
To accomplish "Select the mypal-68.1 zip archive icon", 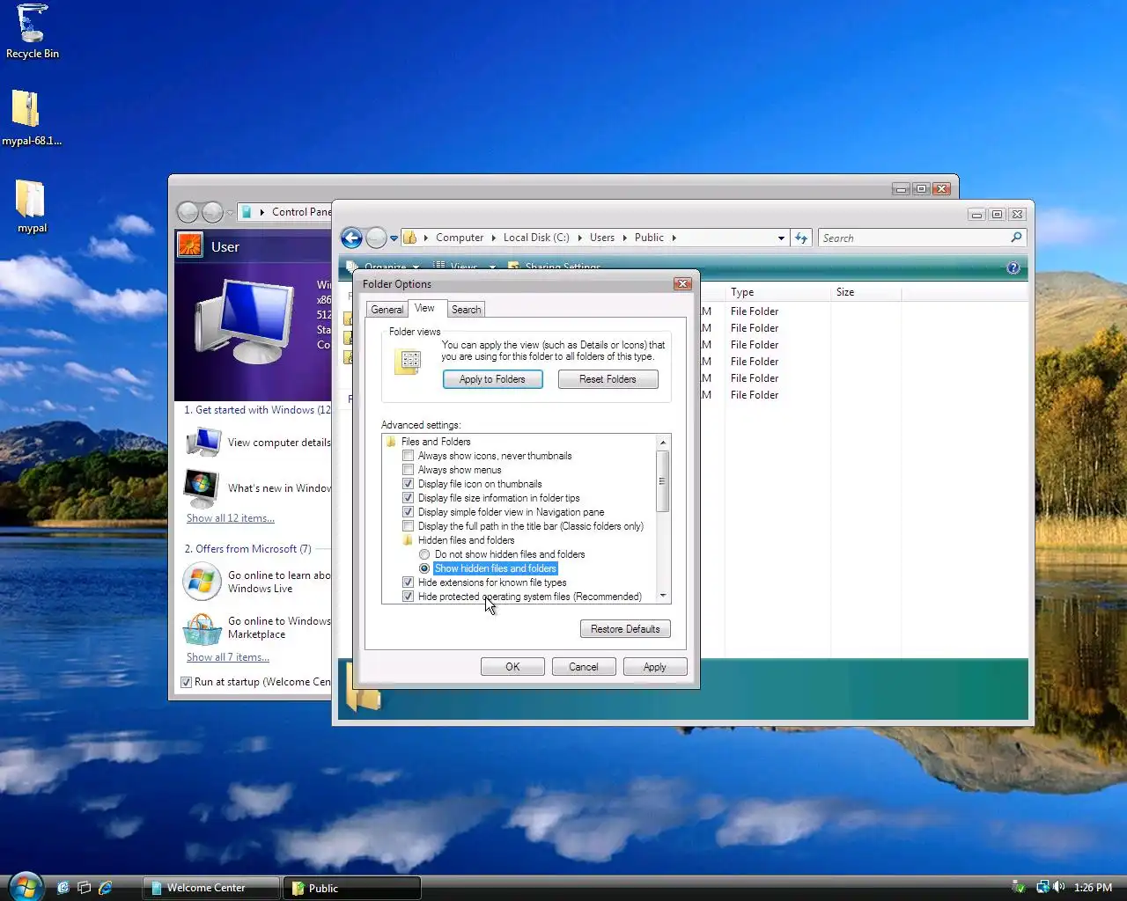I will click(x=26, y=110).
